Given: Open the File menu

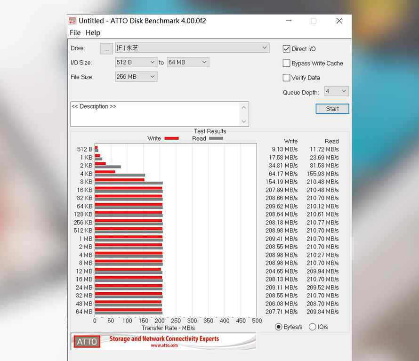Looking at the screenshot, I should point(75,32).
